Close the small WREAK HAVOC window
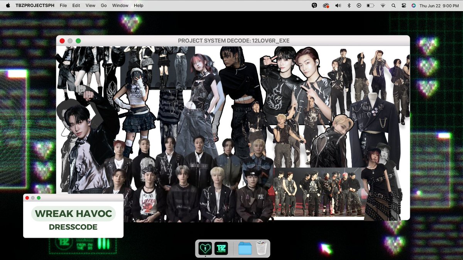The height and width of the screenshot is (260, 463). [x=27, y=198]
